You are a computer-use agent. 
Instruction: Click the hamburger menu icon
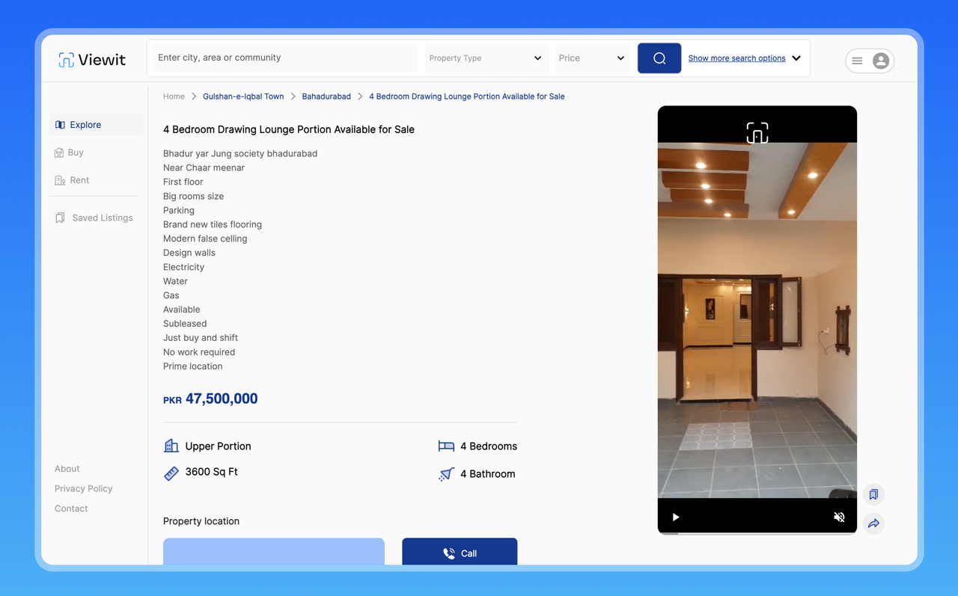858,61
